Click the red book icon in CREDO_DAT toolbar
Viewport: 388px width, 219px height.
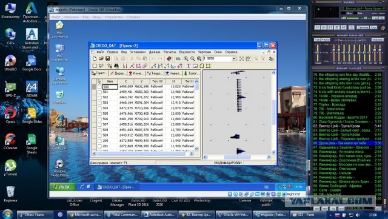(169, 59)
